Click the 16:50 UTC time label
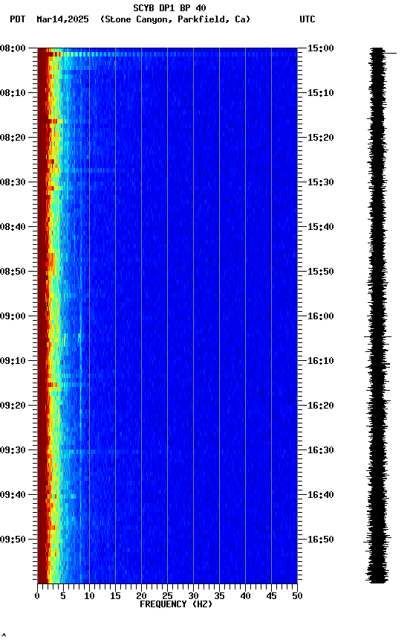 click(x=320, y=540)
